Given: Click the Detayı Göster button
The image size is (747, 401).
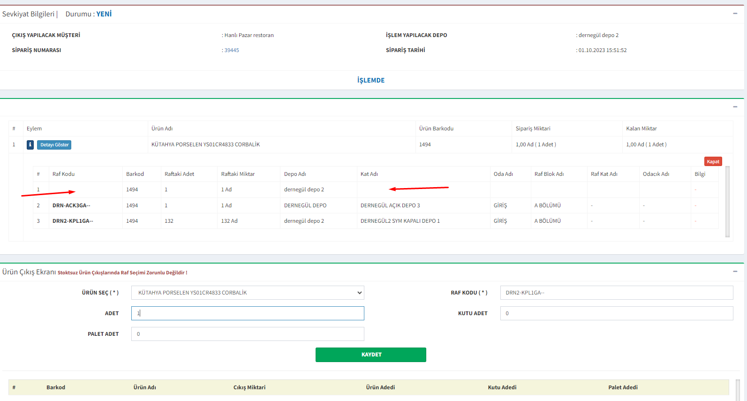Looking at the screenshot, I should click(x=54, y=145).
